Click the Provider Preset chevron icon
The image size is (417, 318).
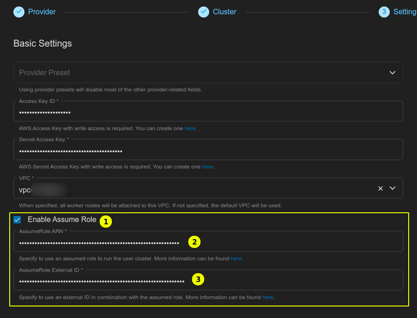[392, 72]
